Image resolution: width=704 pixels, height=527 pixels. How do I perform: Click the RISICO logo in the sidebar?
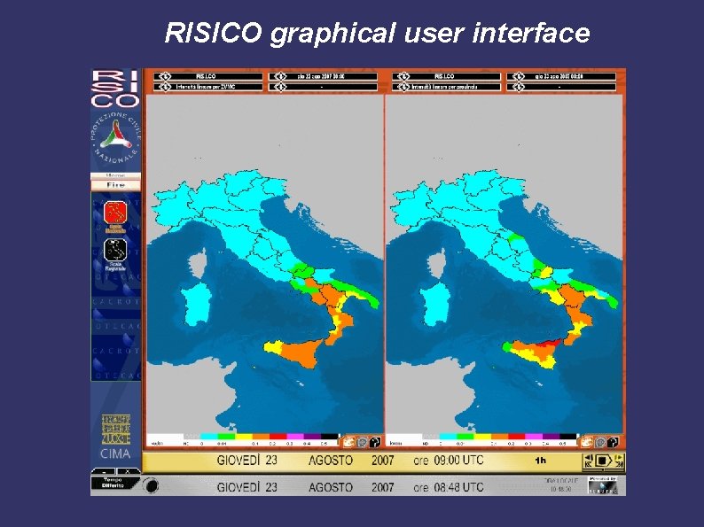point(115,88)
